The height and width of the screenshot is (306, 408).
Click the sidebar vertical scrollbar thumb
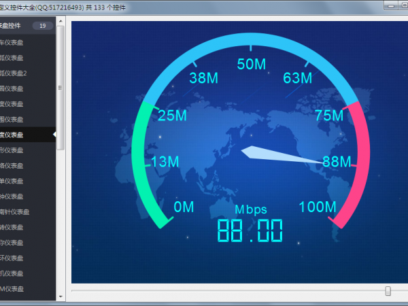61,87
